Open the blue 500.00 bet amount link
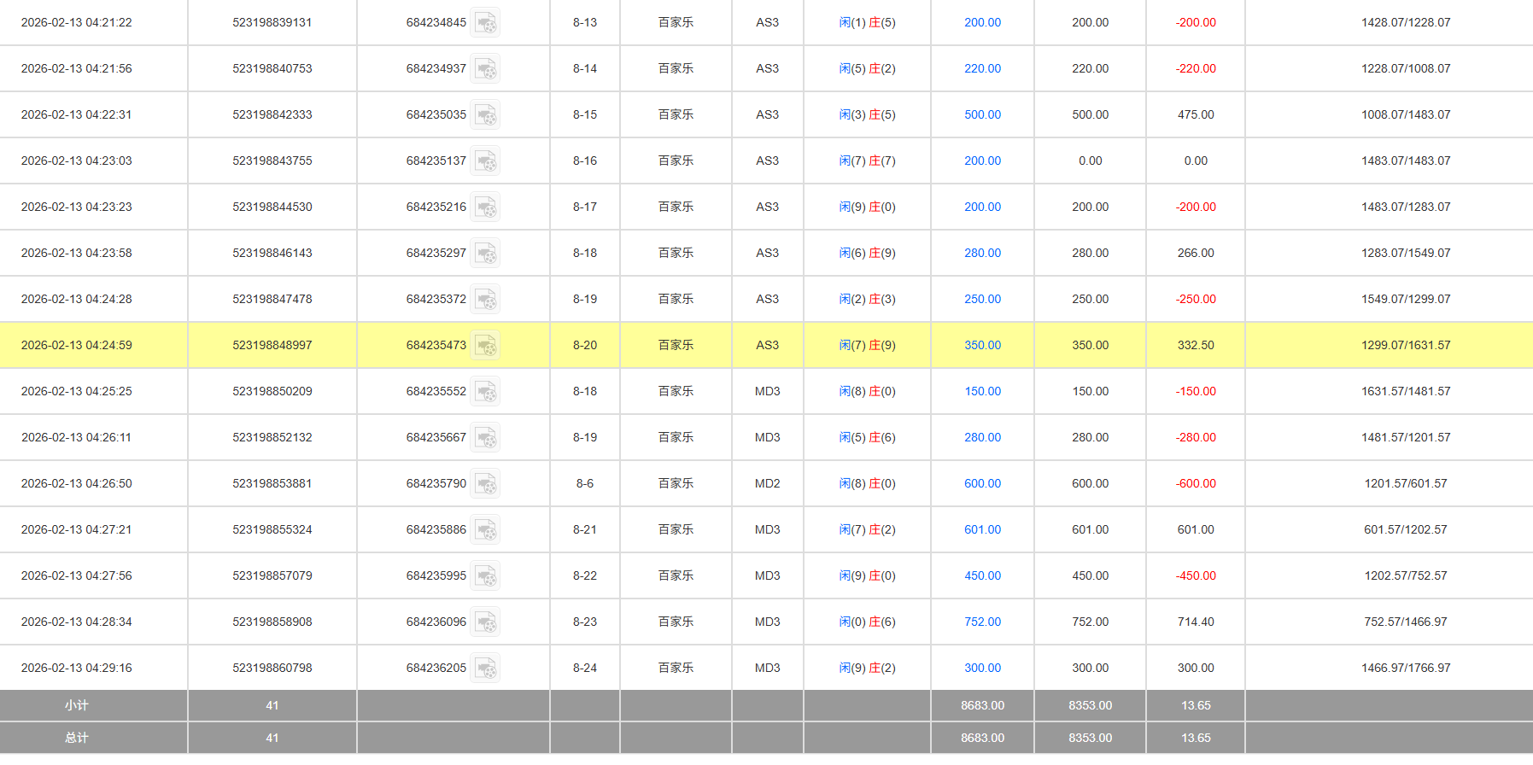The width and height of the screenshot is (1533, 765). tap(982, 114)
